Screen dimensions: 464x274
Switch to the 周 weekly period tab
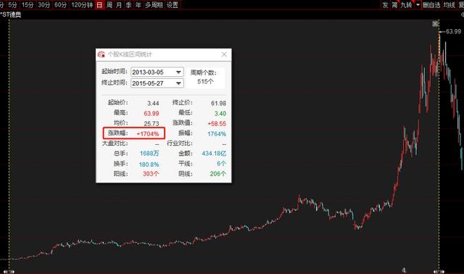tap(109, 5)
